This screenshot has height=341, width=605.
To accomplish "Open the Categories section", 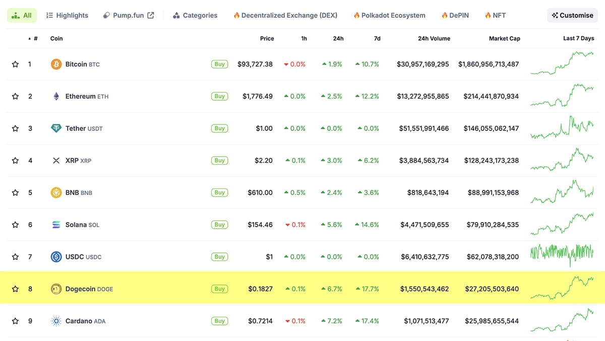I will click(195, 15).
